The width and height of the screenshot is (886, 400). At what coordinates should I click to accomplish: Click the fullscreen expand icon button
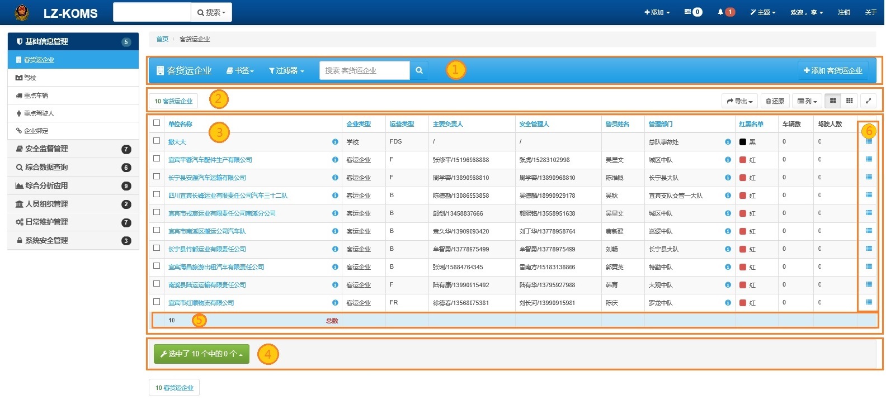[868, 101]
